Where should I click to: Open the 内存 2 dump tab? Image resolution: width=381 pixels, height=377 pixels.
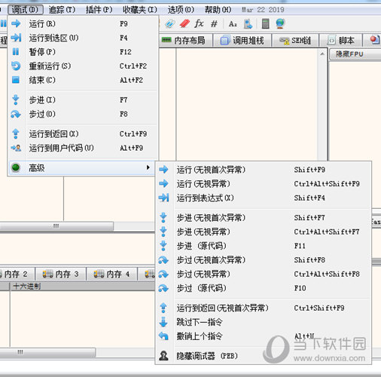tap(17, 274)
